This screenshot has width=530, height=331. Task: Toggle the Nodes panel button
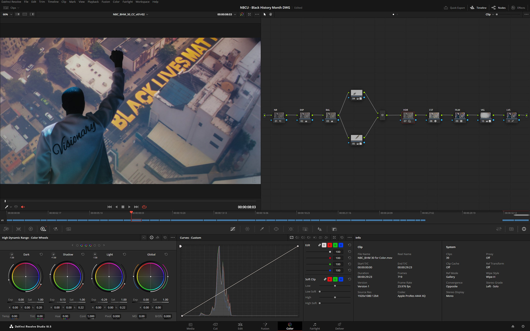coord(499,8)
